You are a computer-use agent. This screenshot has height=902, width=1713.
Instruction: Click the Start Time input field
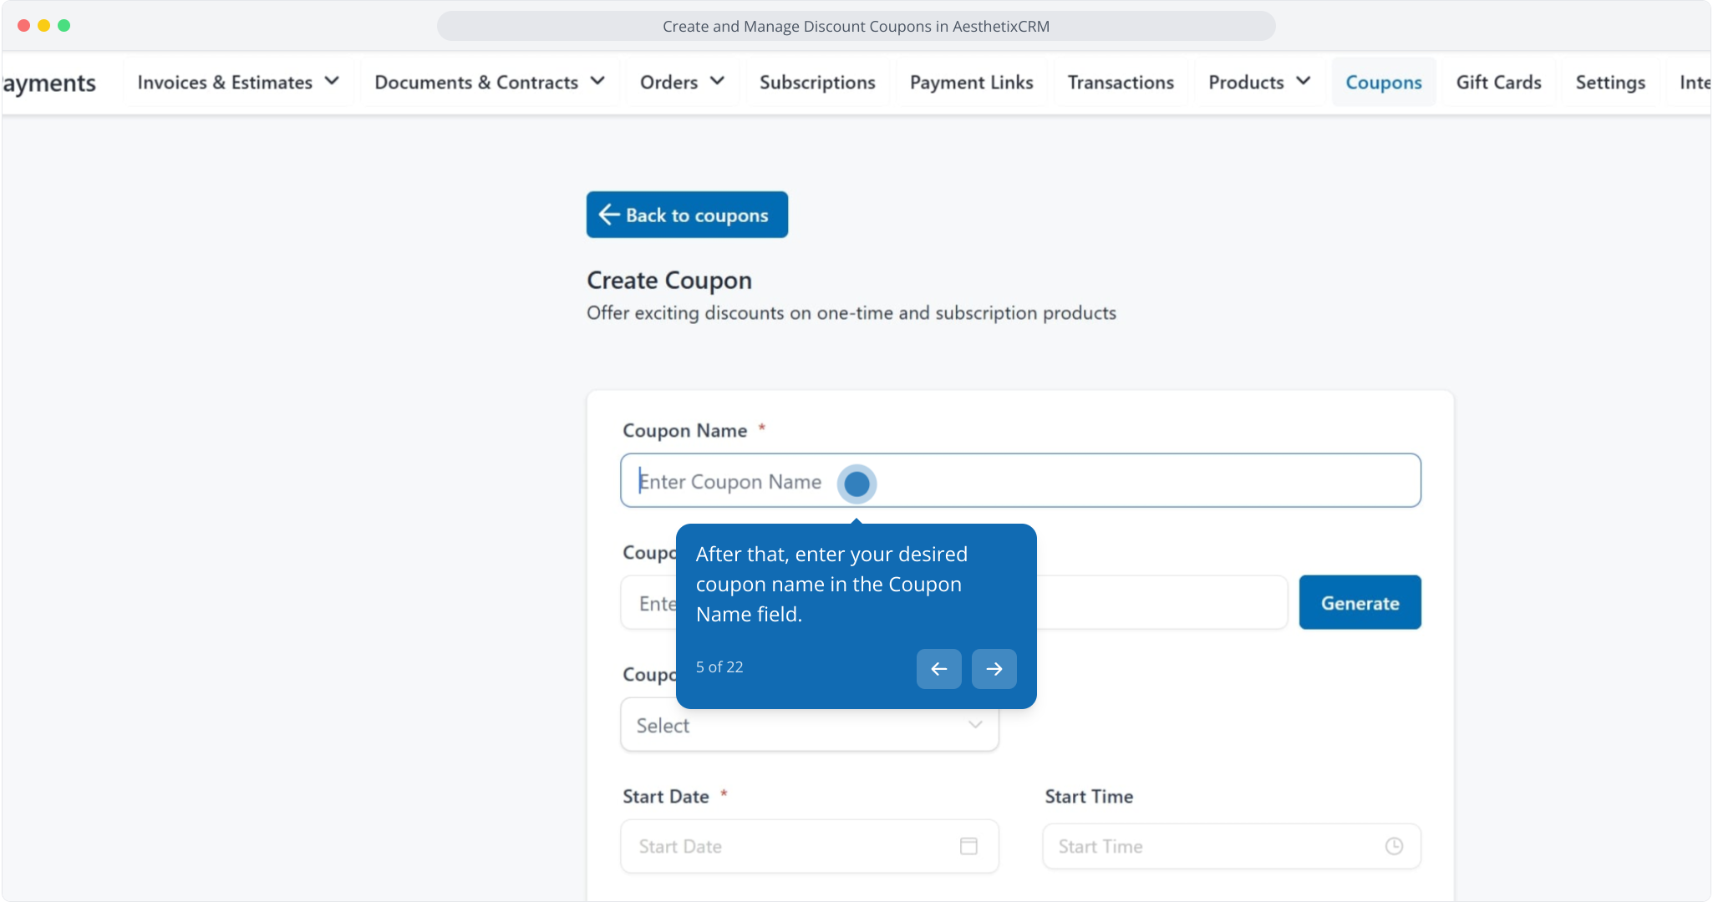click(x=1212, y=846)
